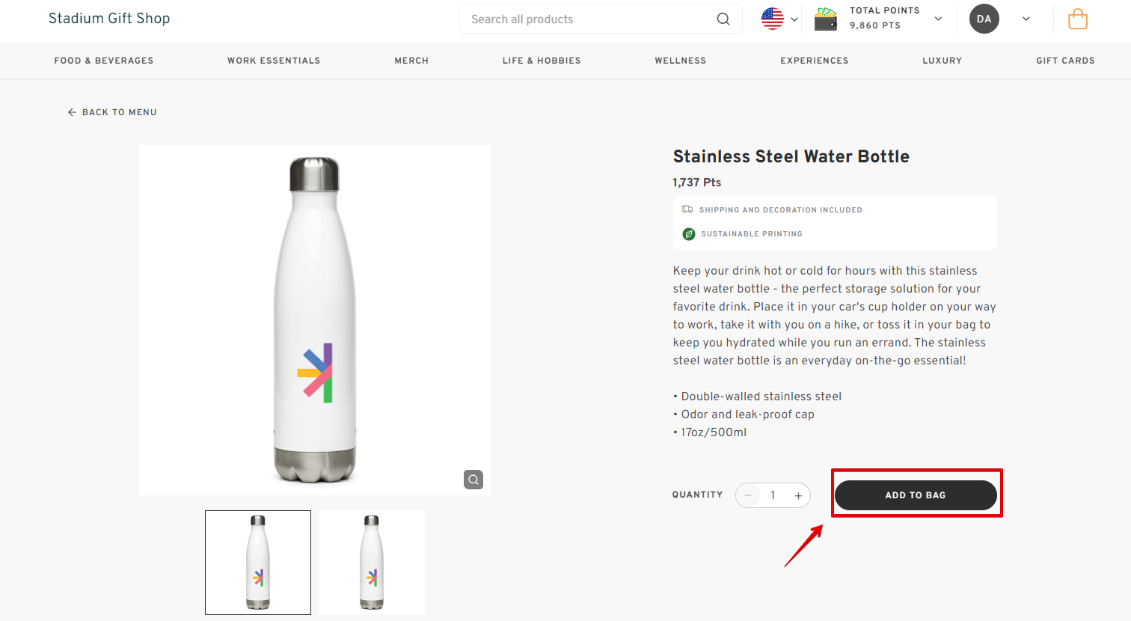The height and width of the screenshot is (621, 1131).
Task: Click the DA user avatar
Action: pos(984,19)
